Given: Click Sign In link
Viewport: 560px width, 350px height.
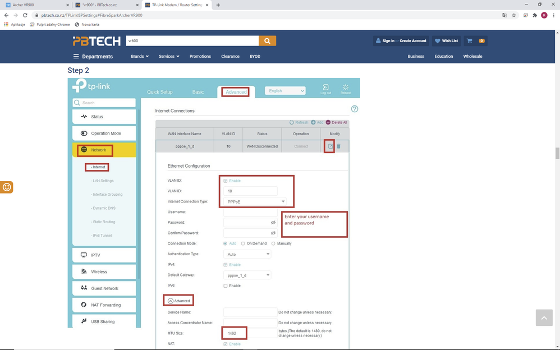Looking at the screenshot, I should (388, 41).
